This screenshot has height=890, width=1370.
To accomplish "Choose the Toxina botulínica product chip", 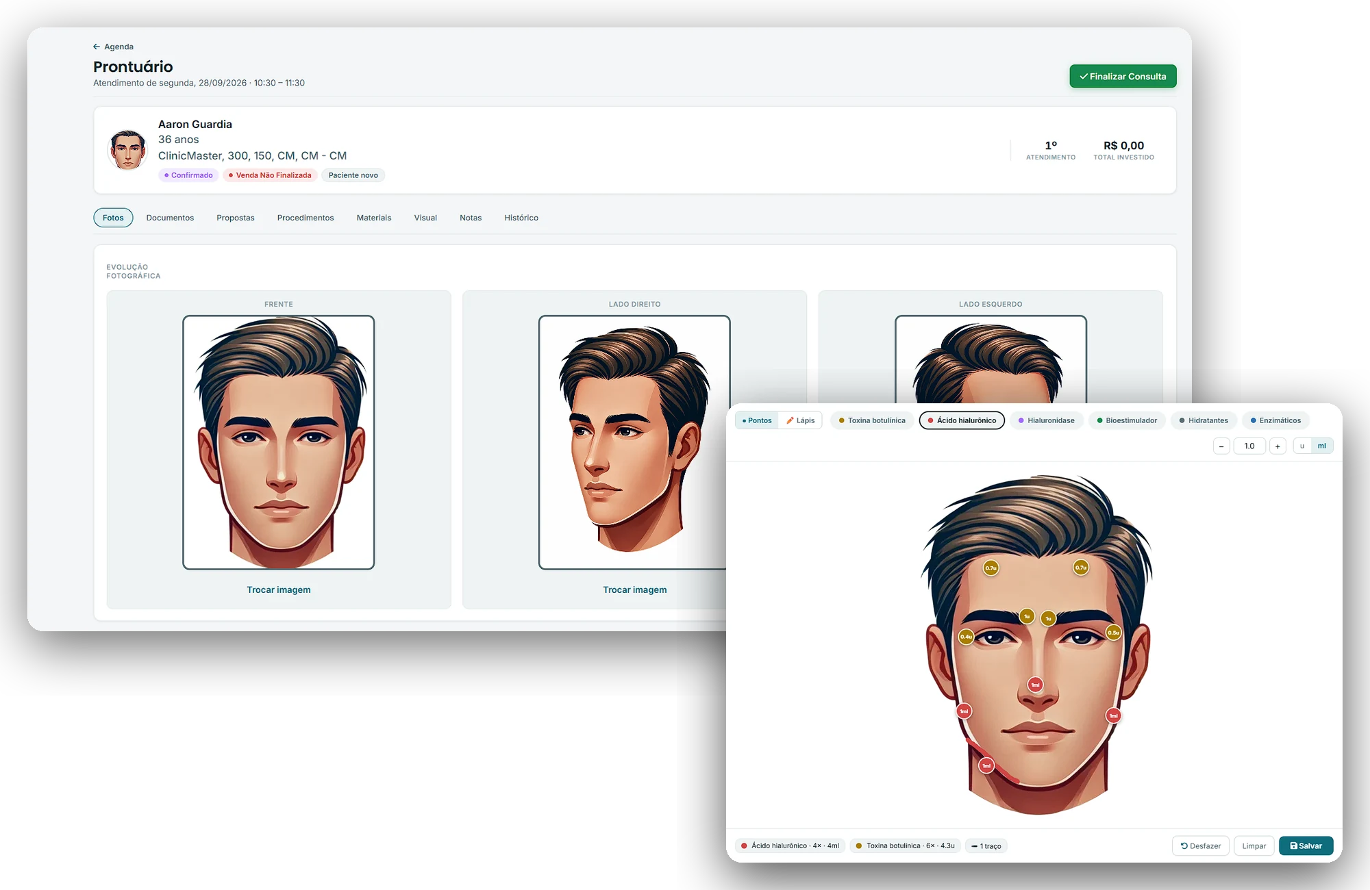I will point(872,420).
